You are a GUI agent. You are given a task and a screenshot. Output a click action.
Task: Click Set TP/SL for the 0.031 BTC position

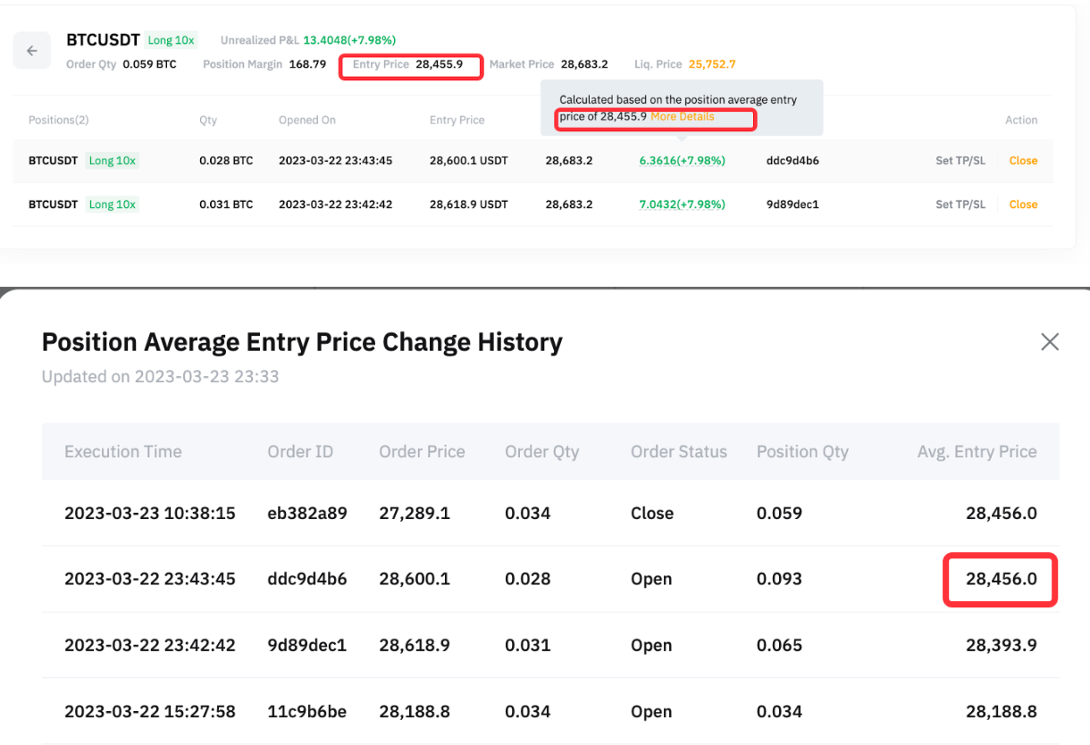click(960, 205)
